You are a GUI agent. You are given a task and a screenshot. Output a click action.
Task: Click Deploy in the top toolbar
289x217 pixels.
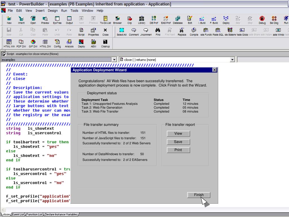(226, 20)
